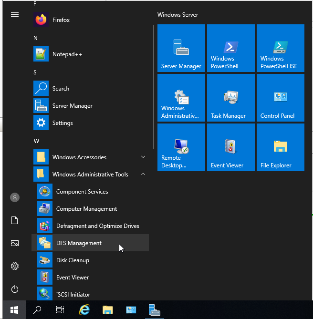The width and height of the screenshot is (313, 319).
Task: Click the Windows Server group title
Action: 177,15
